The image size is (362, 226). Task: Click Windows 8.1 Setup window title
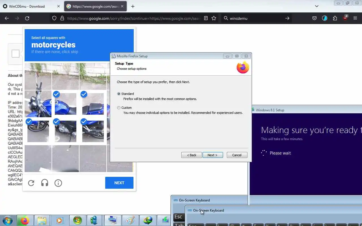270,110
